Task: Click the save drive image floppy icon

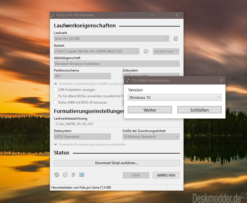Action: (x=176, y=39)
